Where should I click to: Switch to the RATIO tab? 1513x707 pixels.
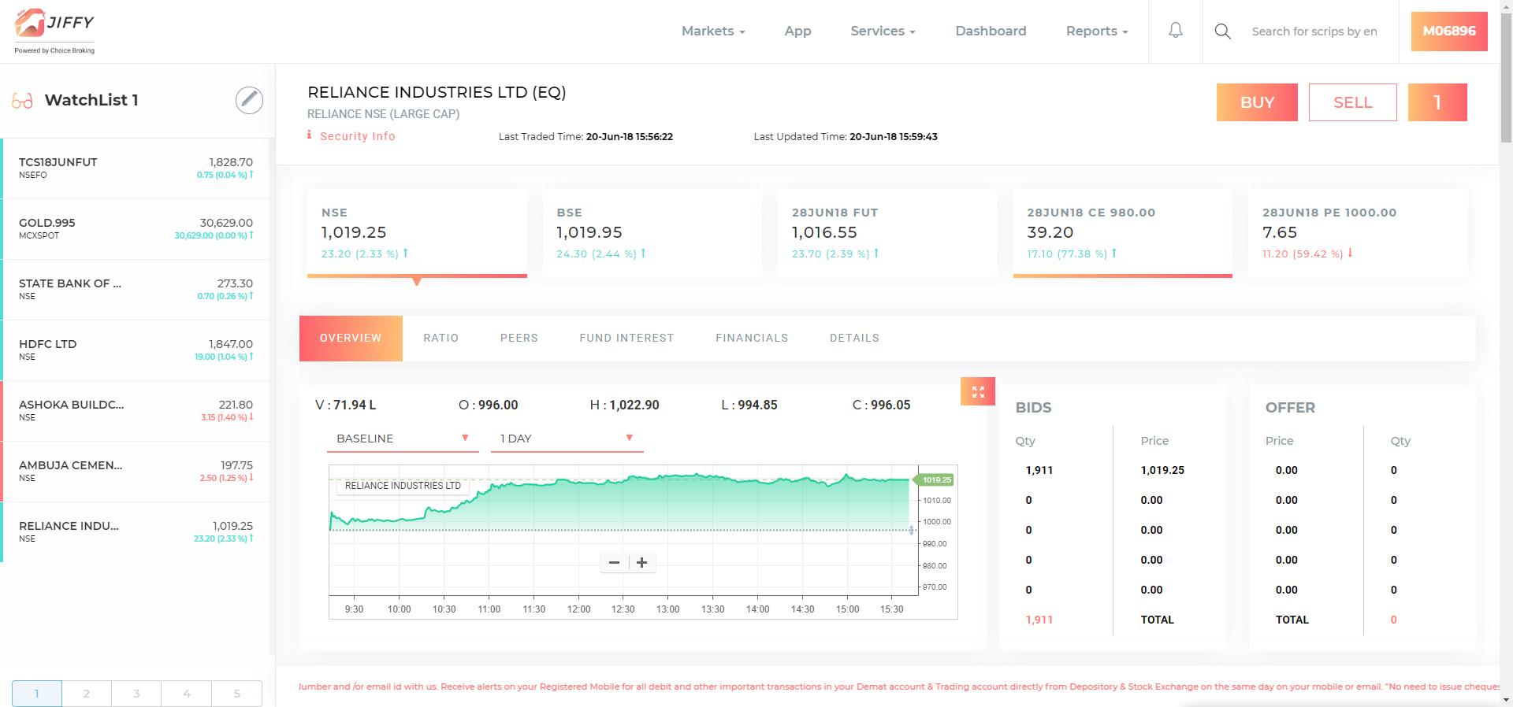pyautogui.click(x=441, y=339)
